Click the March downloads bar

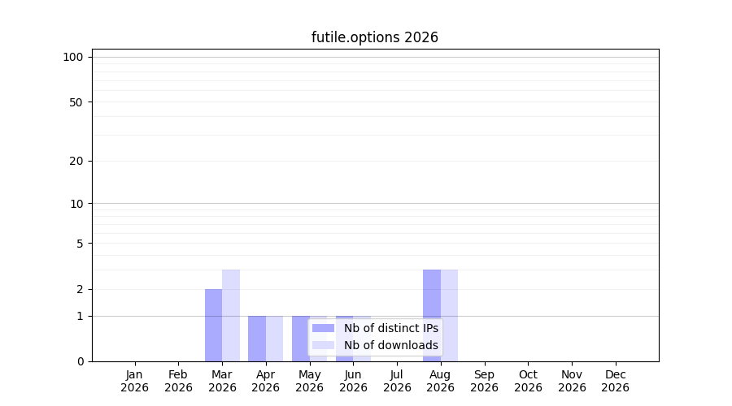click(231, 316)
